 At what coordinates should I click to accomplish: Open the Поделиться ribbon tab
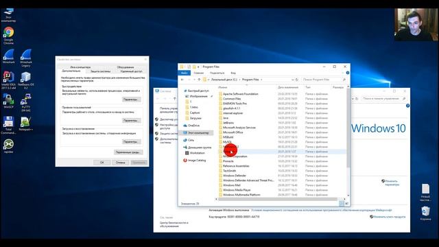click(217, 73)
